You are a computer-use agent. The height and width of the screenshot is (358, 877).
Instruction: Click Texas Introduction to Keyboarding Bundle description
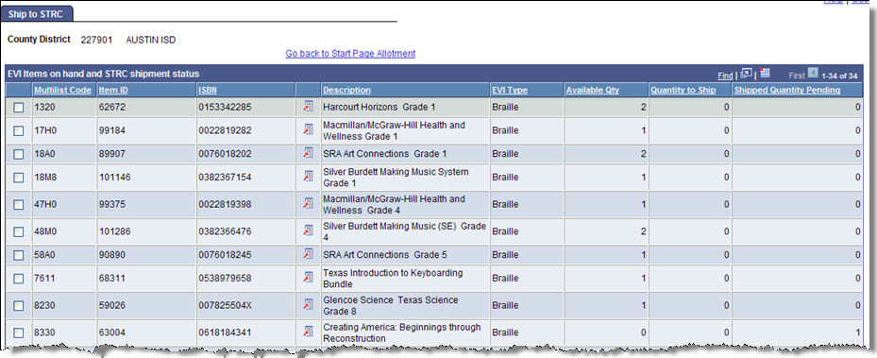[393, 279]
